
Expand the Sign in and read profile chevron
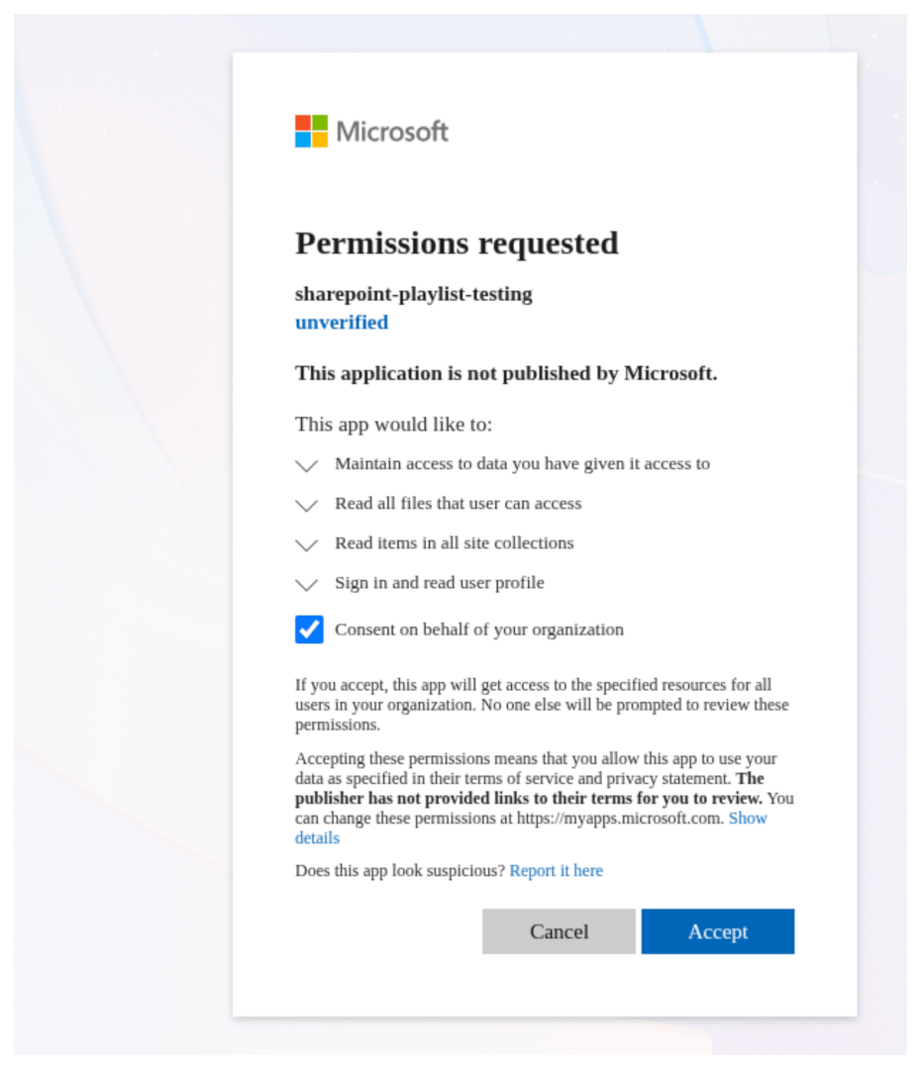tap(306, 585)
